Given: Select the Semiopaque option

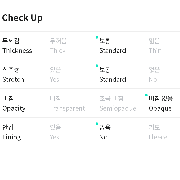Looking at the screenshot, I should 118,103.
